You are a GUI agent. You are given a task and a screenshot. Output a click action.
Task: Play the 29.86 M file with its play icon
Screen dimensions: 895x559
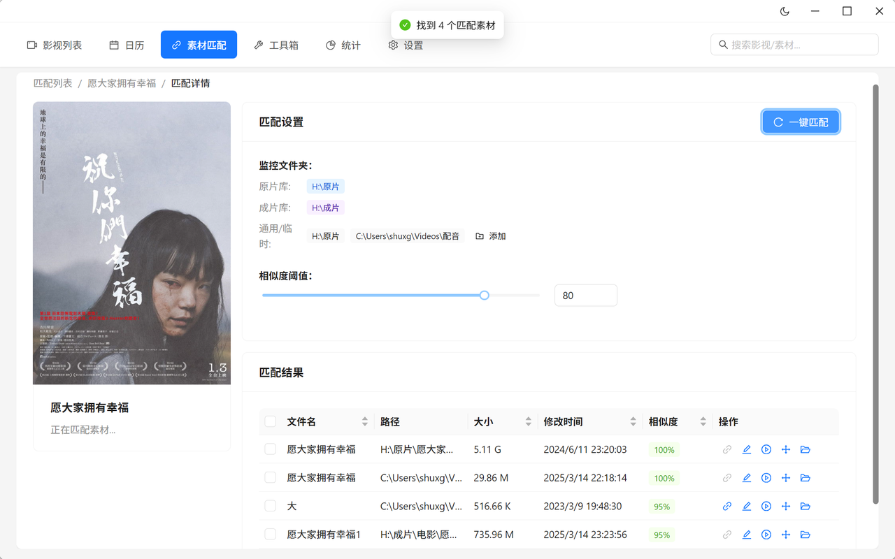pos(766,478)
